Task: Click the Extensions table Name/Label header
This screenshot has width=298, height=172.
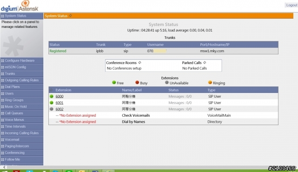Action: [132, 90]
